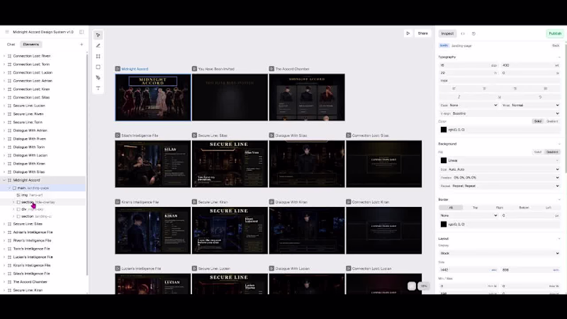
Task: Collapse the Midnight Accord tree item
Action: pos(4,180)
